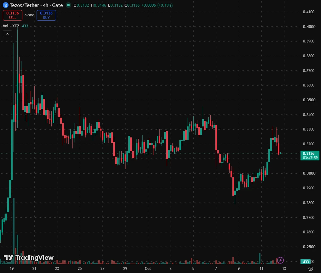Click the 433 volume tag on the price axis
Screen dimensions: 321x273
[306, 262]
